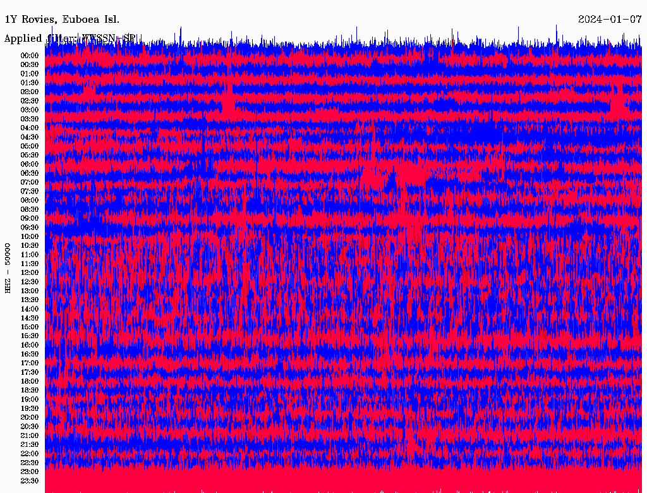Viewport: 647px width, 493px height.
Task: Select the 08:00 time marker
Action: pyautogui.click(x=30, y=200)
